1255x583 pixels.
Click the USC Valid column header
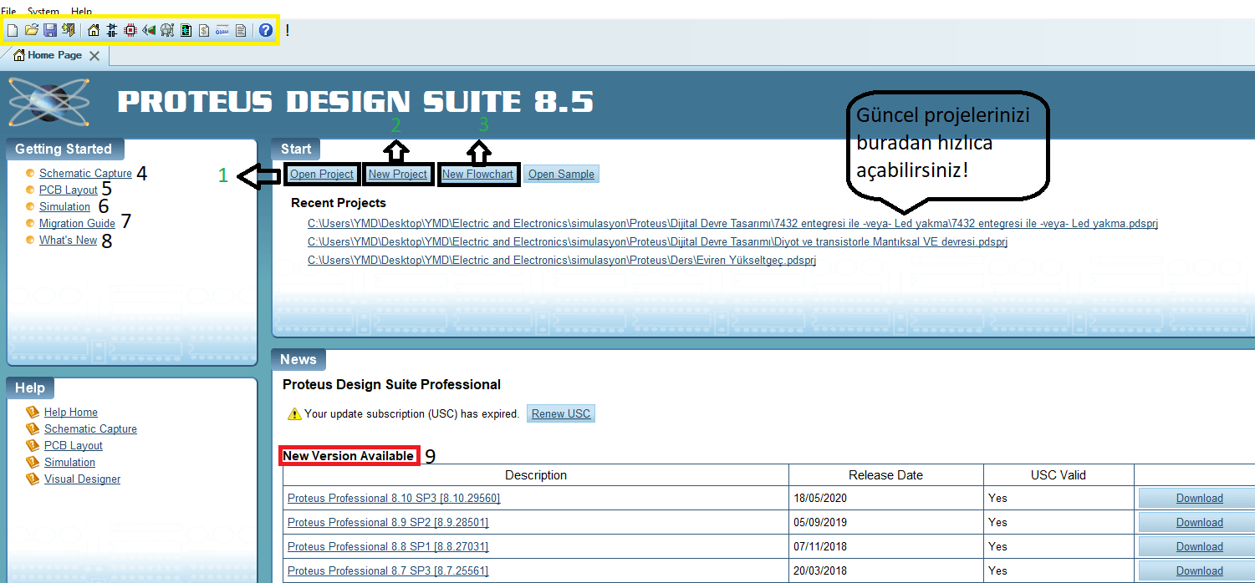click(1059, 475)
